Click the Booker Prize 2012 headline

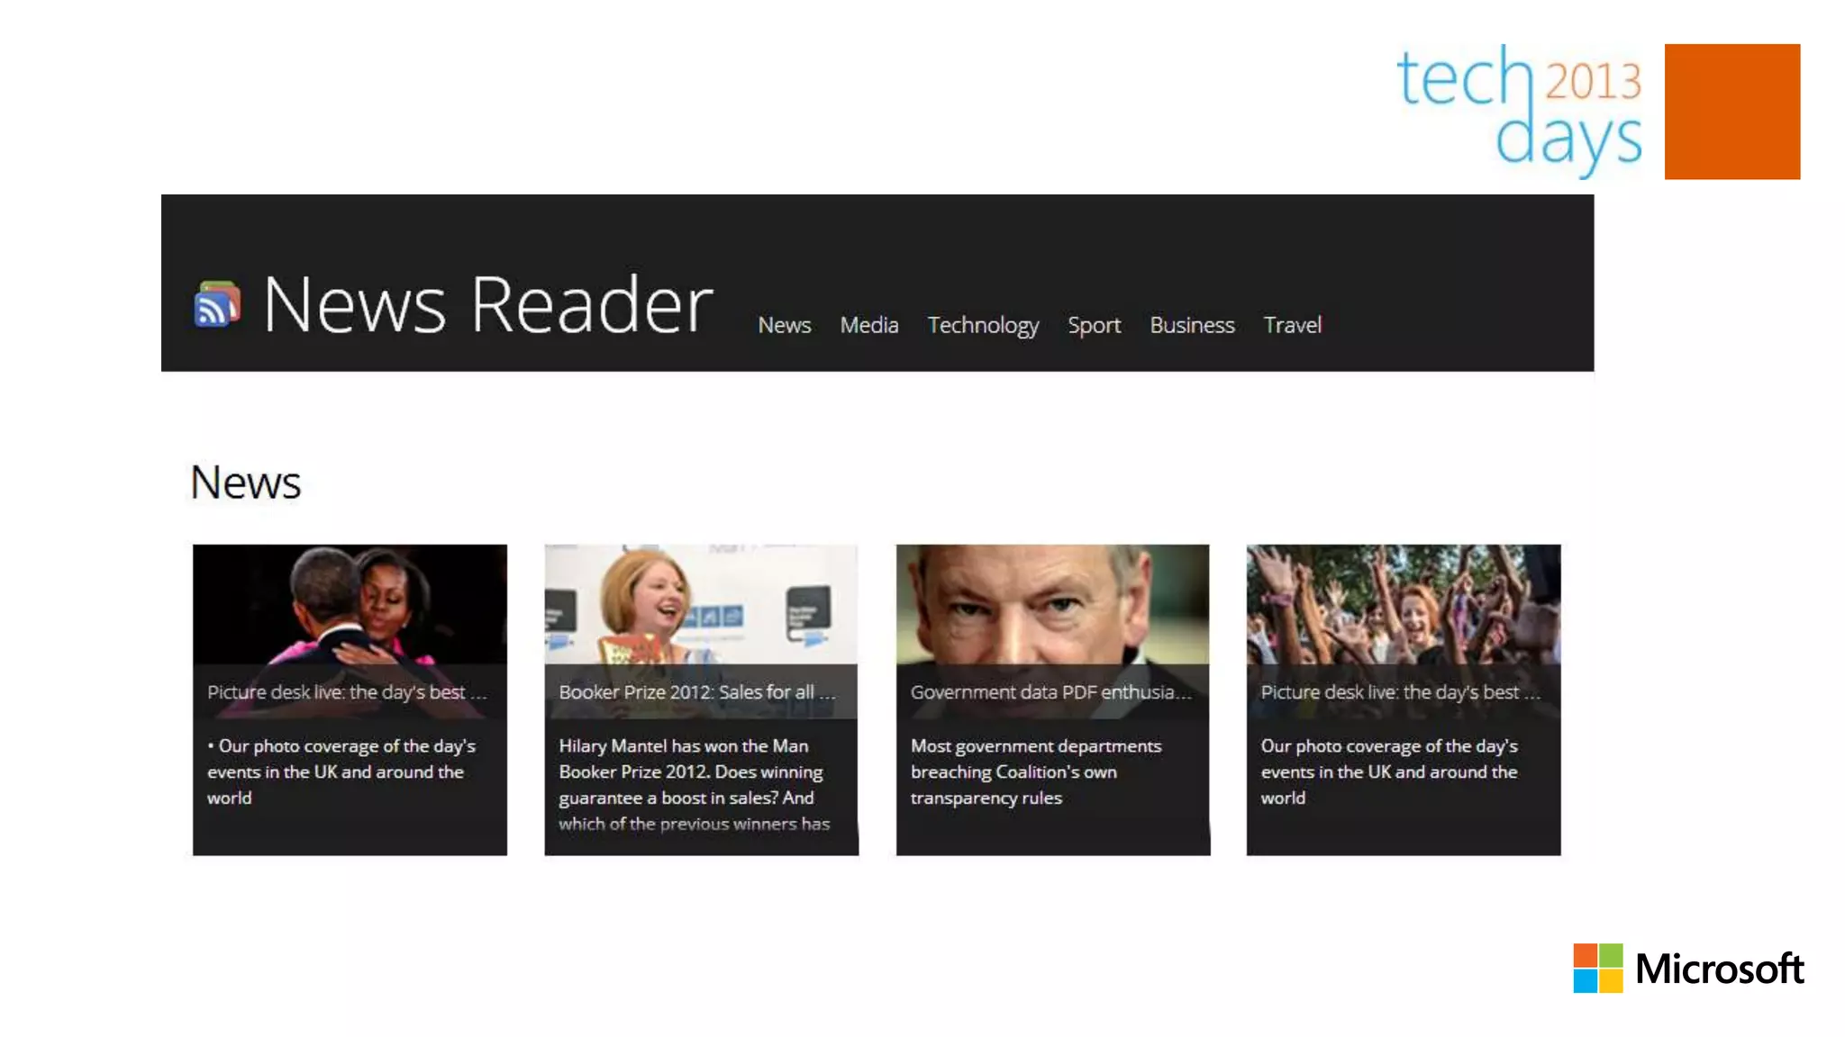point(696,692)
